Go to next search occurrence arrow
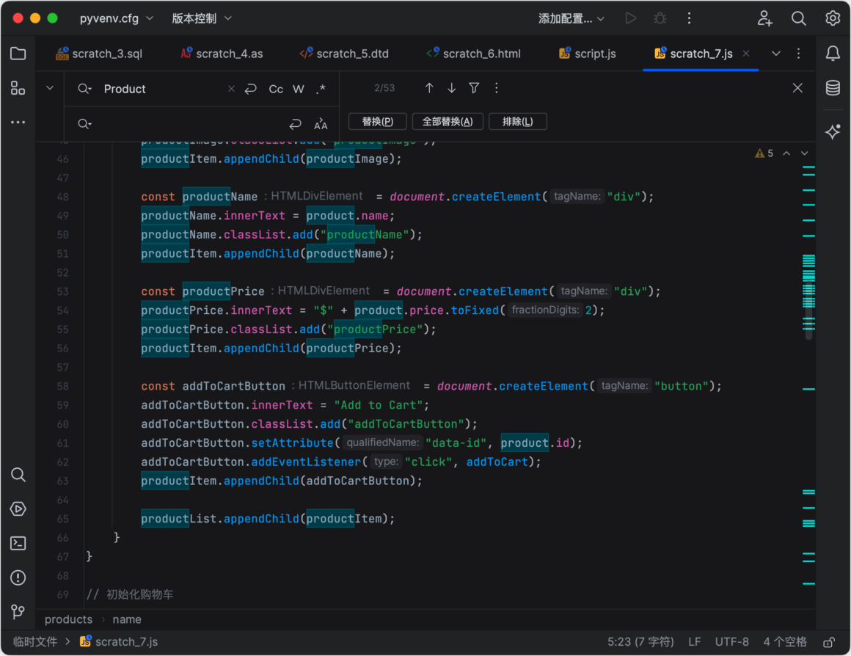The height and width of the screenshot is (656, 851). pos(452,88)
